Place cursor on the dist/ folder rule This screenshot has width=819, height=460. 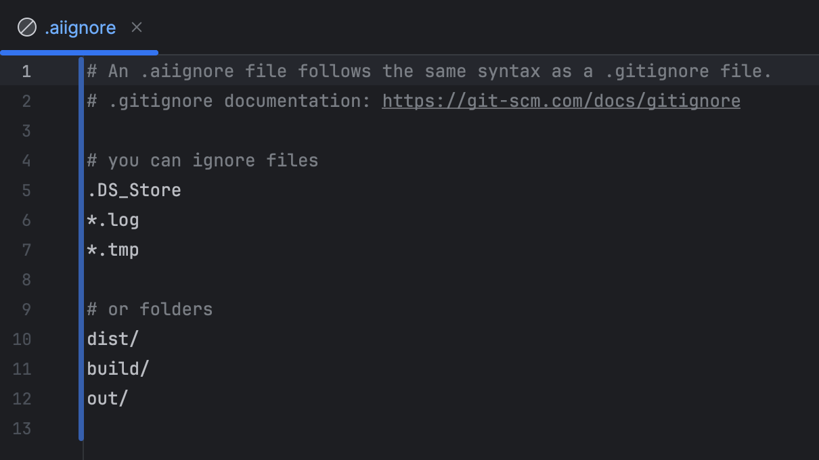point(112,339)
